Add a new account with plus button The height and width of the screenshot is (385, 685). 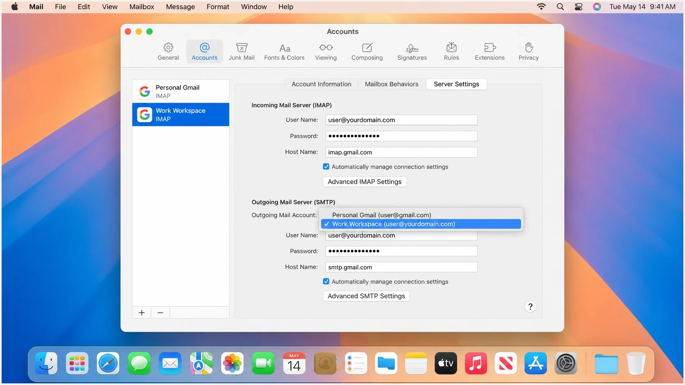(142, 313)
